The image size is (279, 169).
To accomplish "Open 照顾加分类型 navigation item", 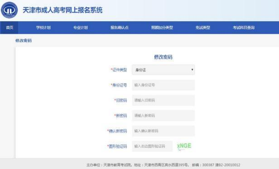I will (x=162, y=28).
